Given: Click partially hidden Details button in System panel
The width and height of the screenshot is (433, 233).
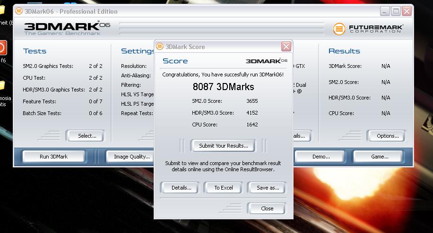Looking at the screenshot, I should click(302, 136).
